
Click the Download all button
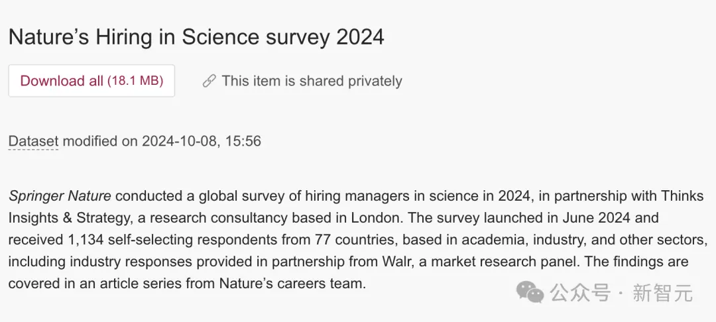tap(91, 81)
